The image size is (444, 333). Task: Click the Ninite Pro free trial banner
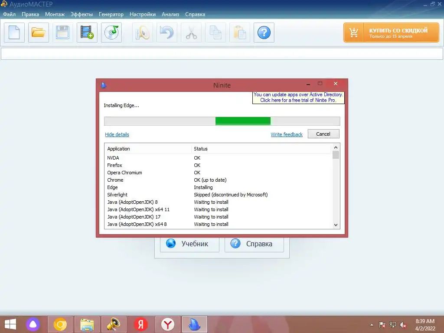[x=298, y=98]
